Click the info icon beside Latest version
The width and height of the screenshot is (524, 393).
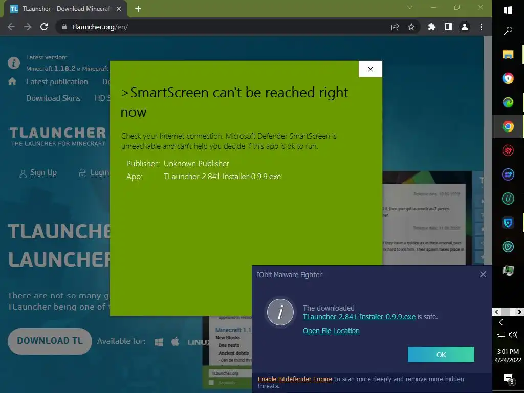click(x=14, y=63)
